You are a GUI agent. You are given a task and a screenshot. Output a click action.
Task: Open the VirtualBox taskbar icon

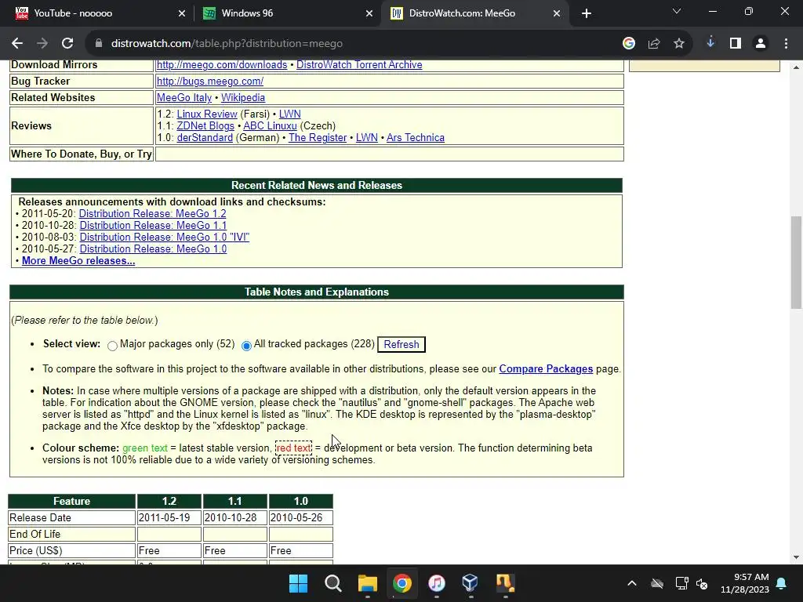point(471,583)
